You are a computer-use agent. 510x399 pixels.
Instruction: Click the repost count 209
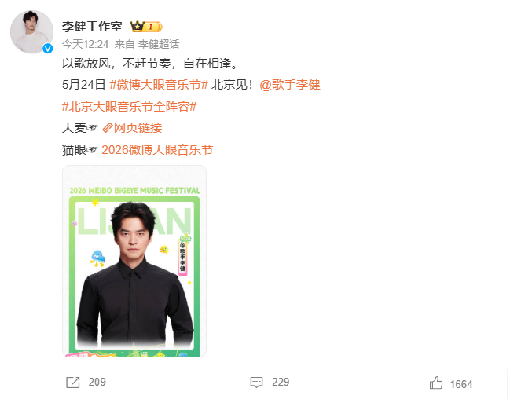[x=97, y=382]
